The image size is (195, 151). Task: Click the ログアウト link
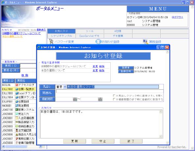(178, 17)
